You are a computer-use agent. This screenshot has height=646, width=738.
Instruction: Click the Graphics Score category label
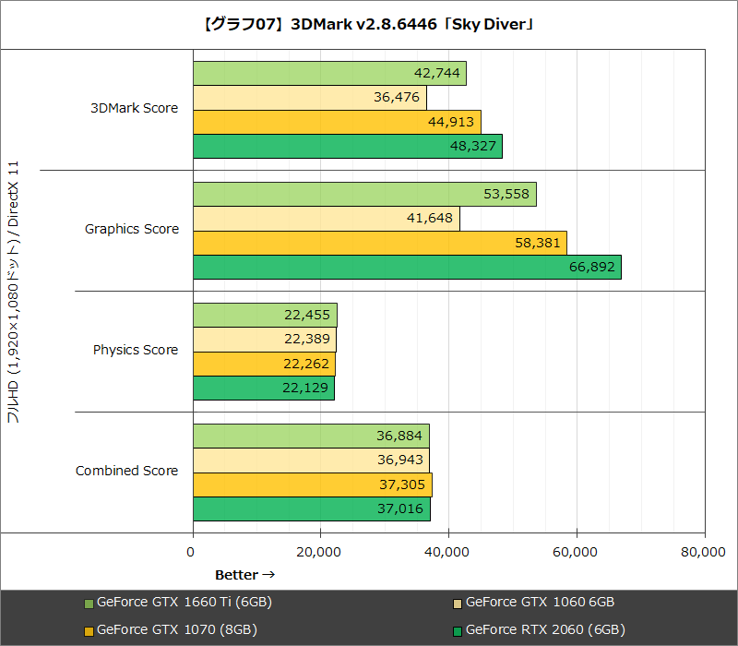click(x=132, y=229)
